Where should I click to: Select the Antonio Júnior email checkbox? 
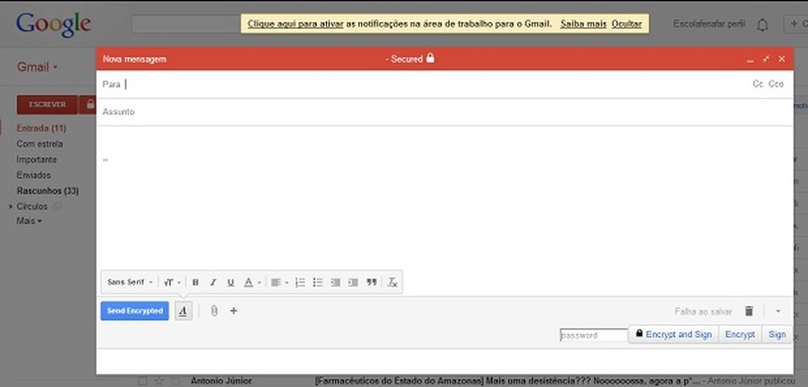[x=143, y=381]
